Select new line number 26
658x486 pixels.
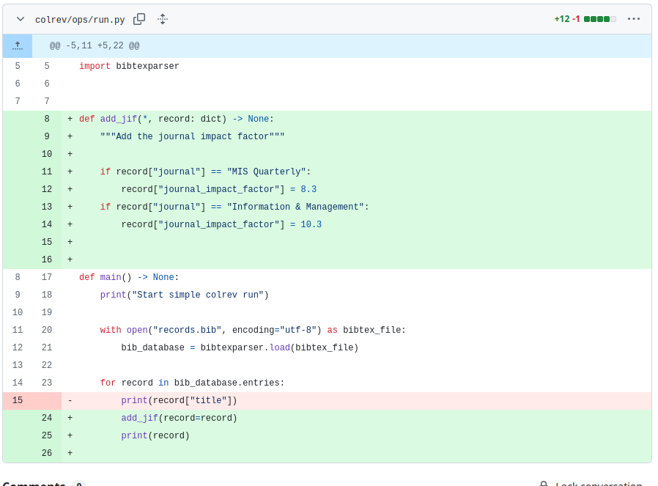tap(47, 454)
